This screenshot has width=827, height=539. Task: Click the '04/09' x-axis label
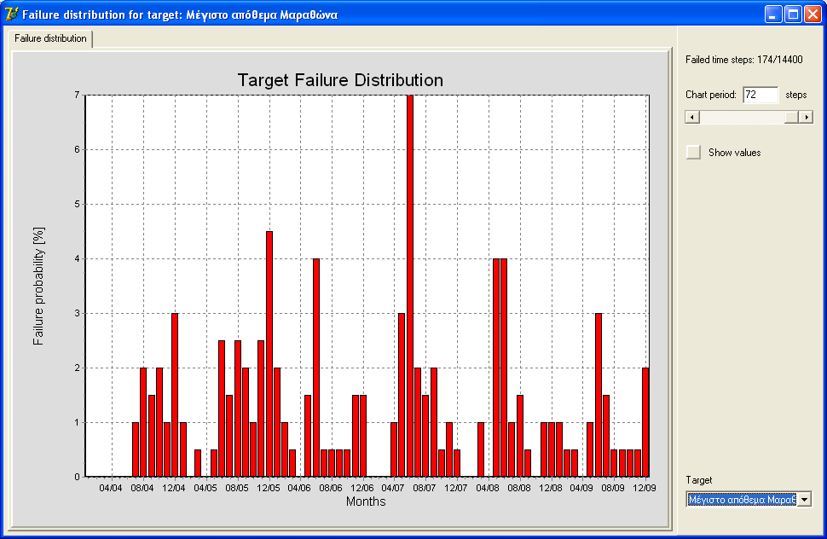click(x=581, y=488)
